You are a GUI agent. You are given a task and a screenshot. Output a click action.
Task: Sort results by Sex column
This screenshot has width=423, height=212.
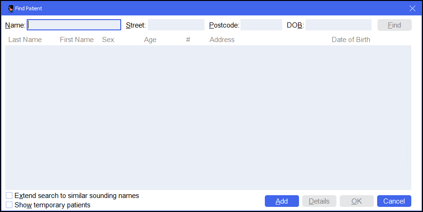pos(108,40)
